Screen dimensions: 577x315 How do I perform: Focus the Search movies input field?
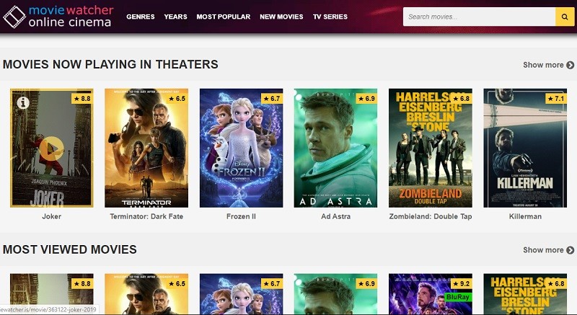pos(479,17)
